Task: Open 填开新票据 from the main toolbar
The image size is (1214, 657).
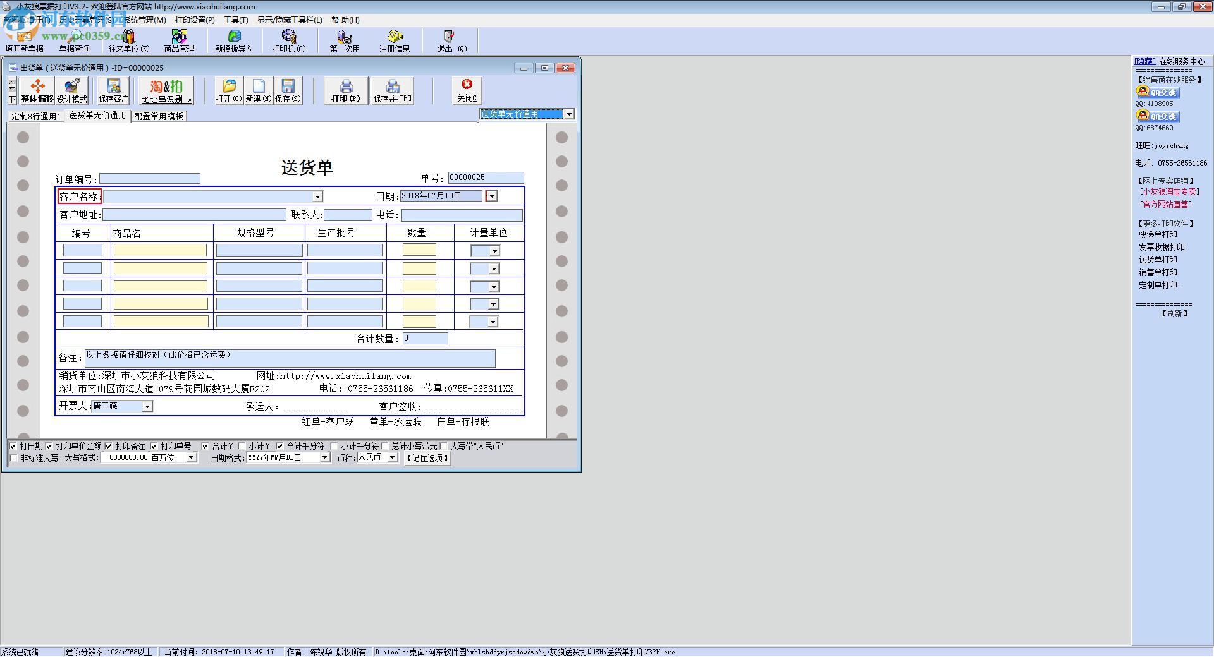Action: 24,42
